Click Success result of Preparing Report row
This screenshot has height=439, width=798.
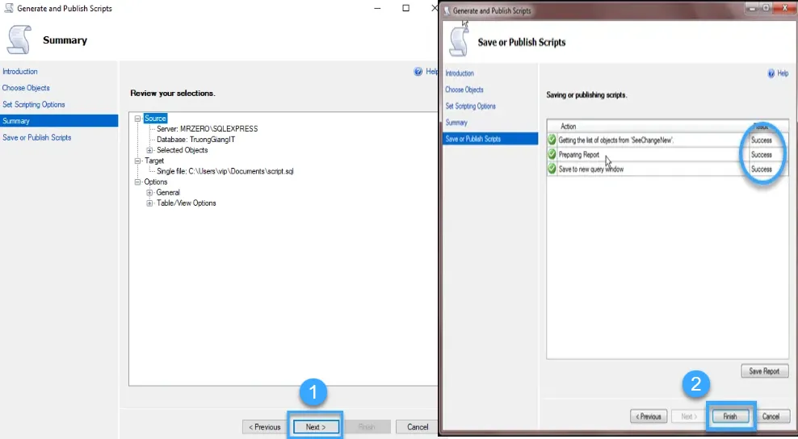(x=762, y=154)
